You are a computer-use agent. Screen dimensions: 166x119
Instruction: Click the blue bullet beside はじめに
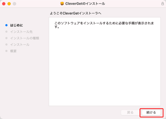click(6, 25)
